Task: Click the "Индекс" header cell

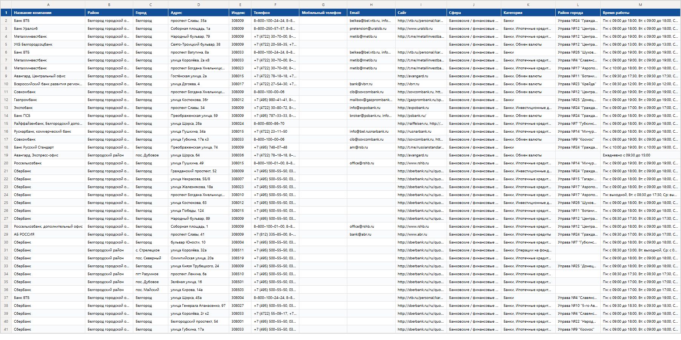Action: (240, 12)
